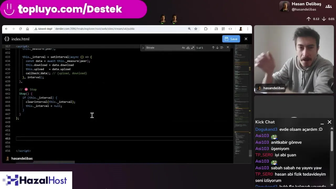
Task: Open the browser extensions puzzle icon
Action: [x=206, y=29]
